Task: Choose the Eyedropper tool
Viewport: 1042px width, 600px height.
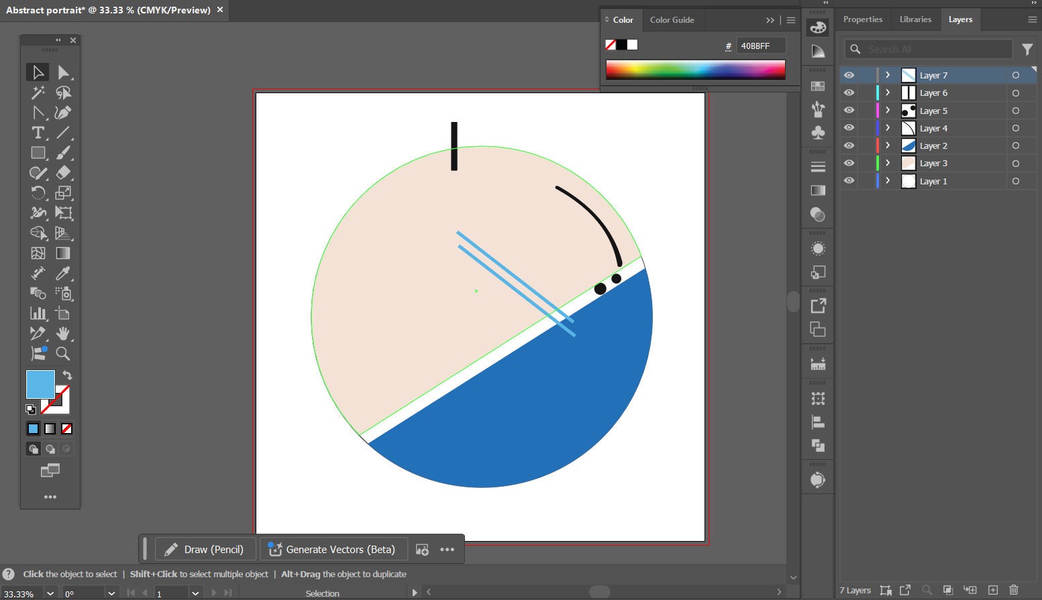Action: tap(63, 274)
